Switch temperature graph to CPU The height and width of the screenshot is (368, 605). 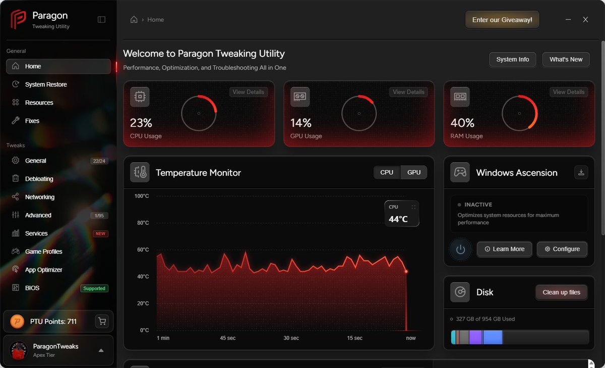(x=387, y=173)
